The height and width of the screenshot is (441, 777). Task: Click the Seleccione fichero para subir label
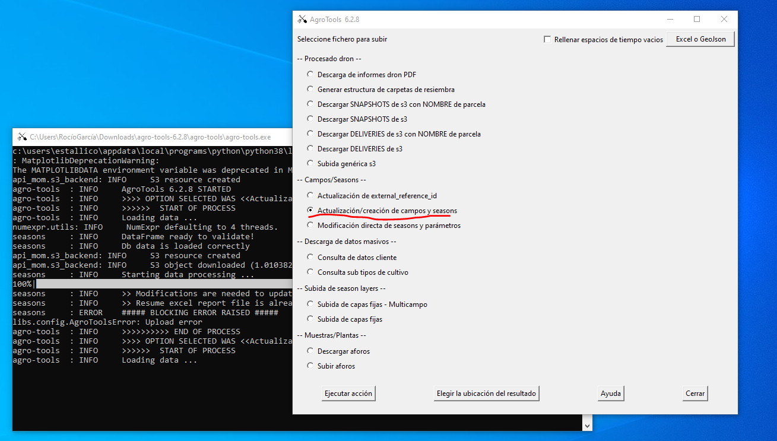[342, 39]
